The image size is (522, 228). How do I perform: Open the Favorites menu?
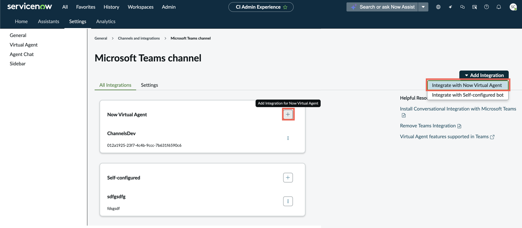click(86, 7)
